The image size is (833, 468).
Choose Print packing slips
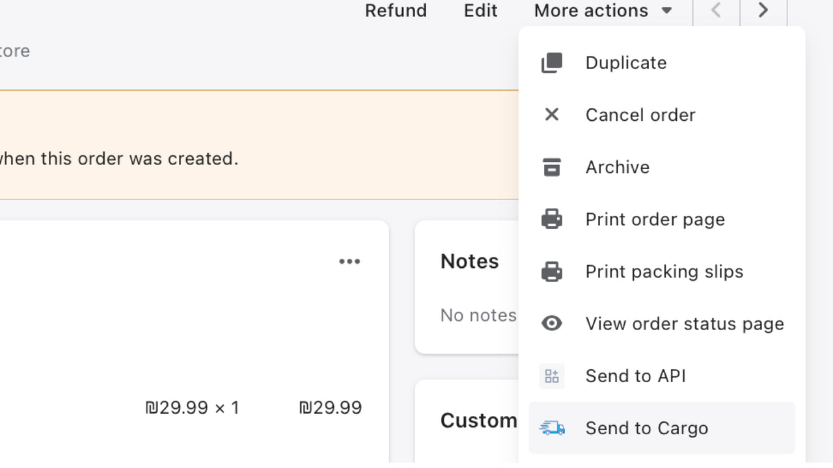(664, 271)
